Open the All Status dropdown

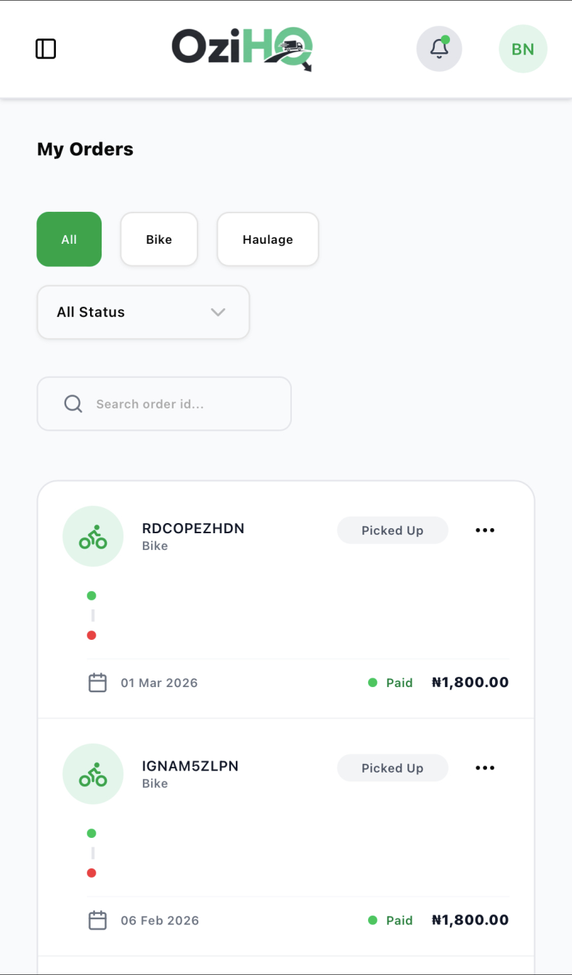(x=143, y=312)
